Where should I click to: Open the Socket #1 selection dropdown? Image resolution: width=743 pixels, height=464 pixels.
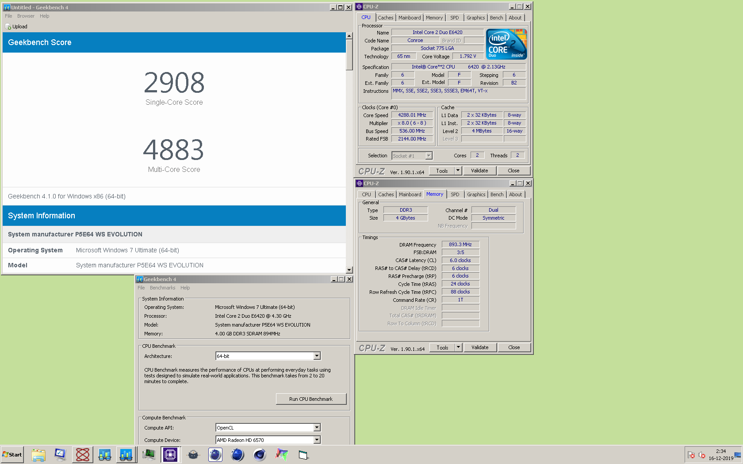click(429, 156)
